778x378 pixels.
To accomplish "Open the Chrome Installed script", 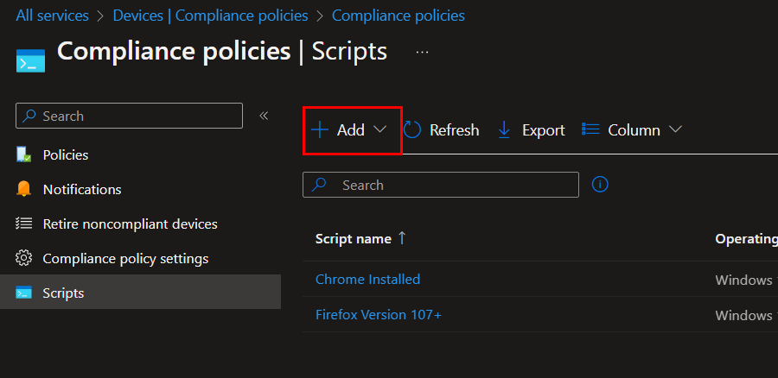I will coord(367,279).
